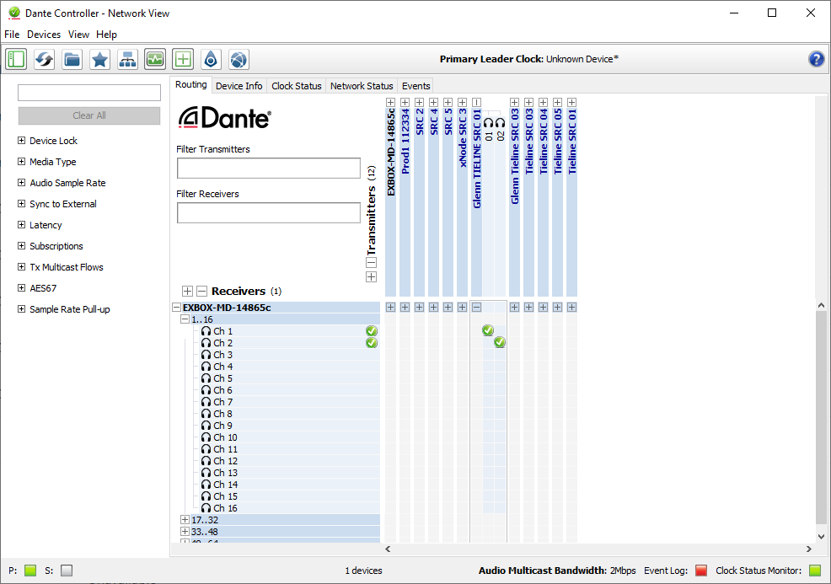Switch to the Clock Status tab
The image size is (831, 584).
click(296, 86)
